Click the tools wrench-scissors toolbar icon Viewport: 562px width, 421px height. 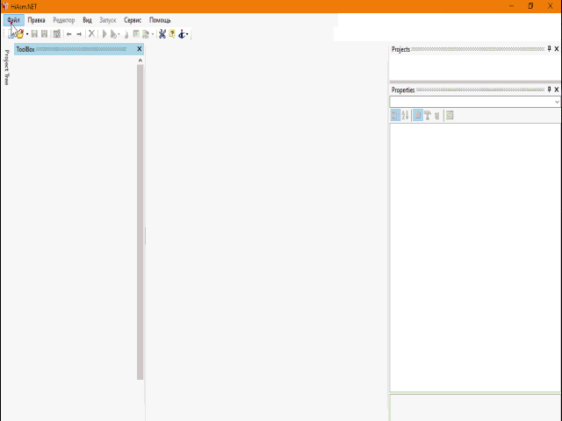tap(162, 34)
